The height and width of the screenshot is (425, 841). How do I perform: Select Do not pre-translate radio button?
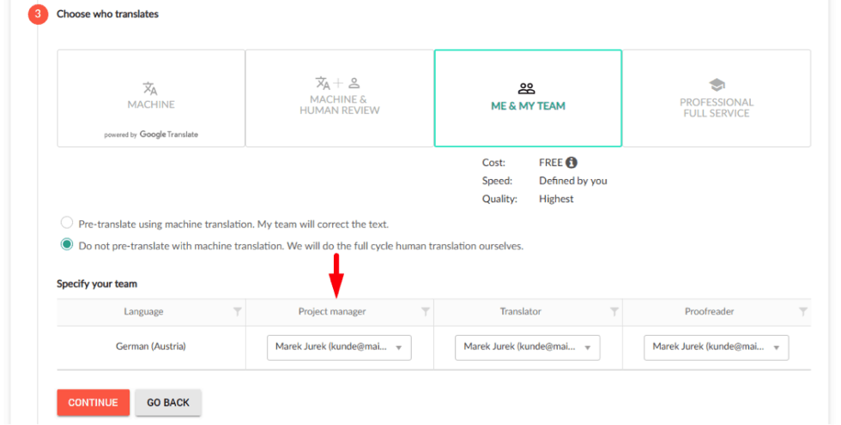coord(67,244)
